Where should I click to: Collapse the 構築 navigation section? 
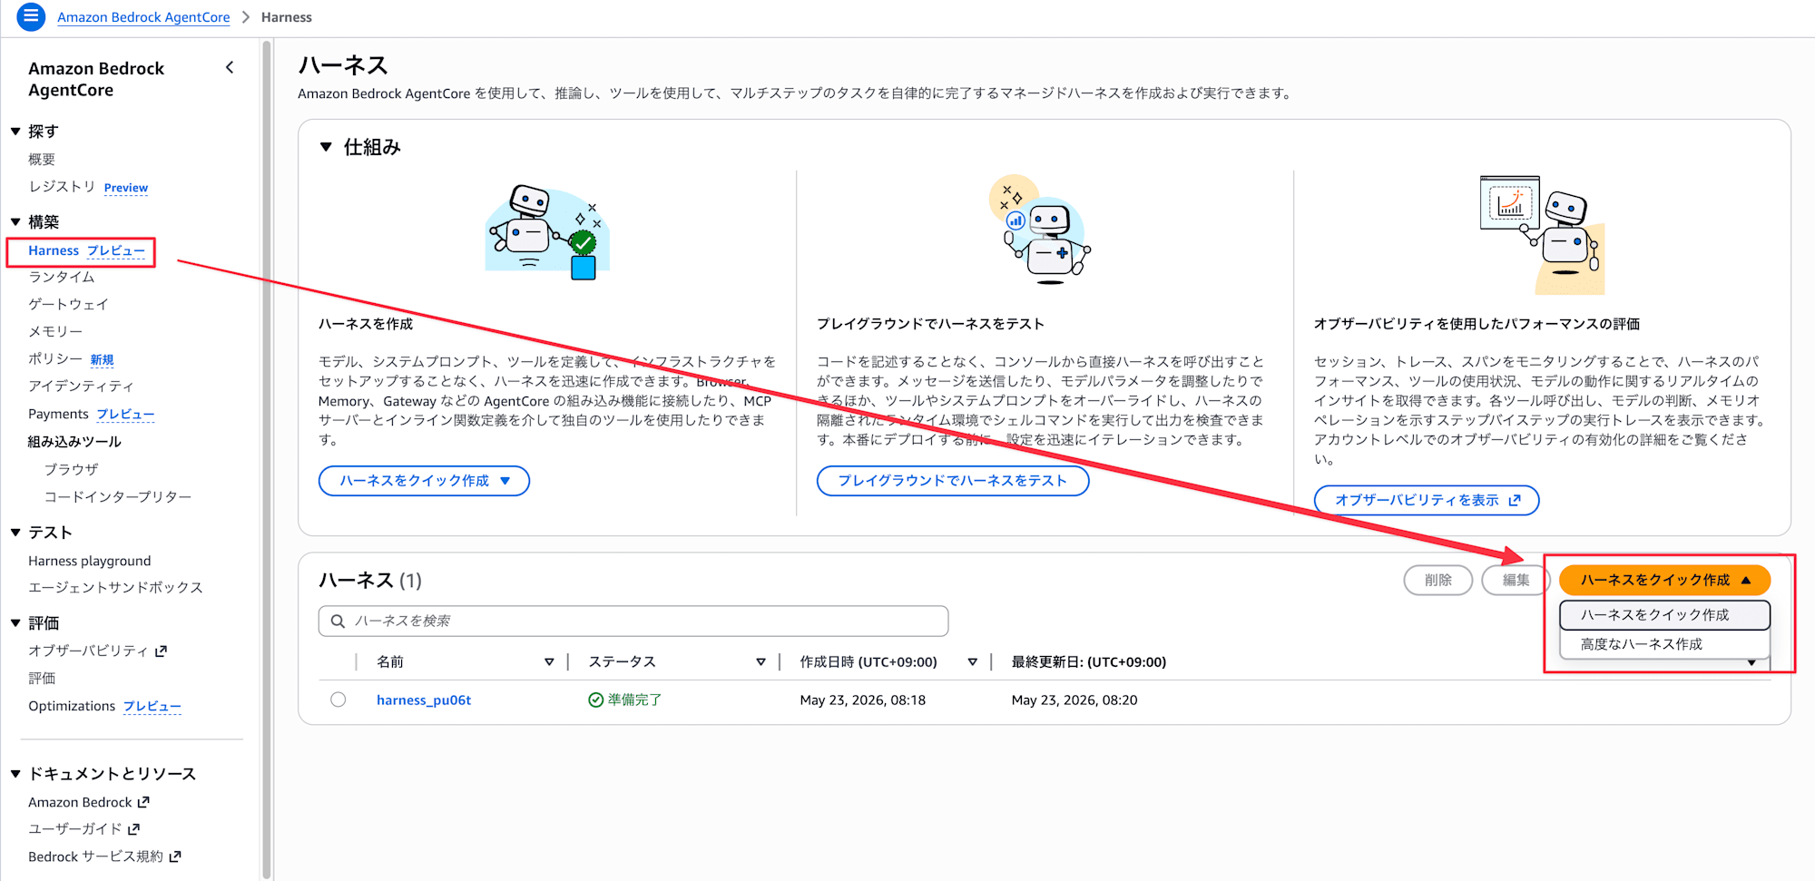[15, 221]
